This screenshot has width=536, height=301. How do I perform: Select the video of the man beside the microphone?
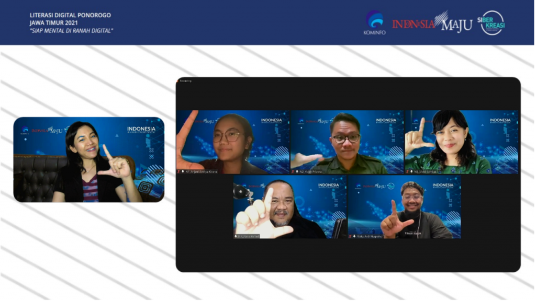coord(289,206)
